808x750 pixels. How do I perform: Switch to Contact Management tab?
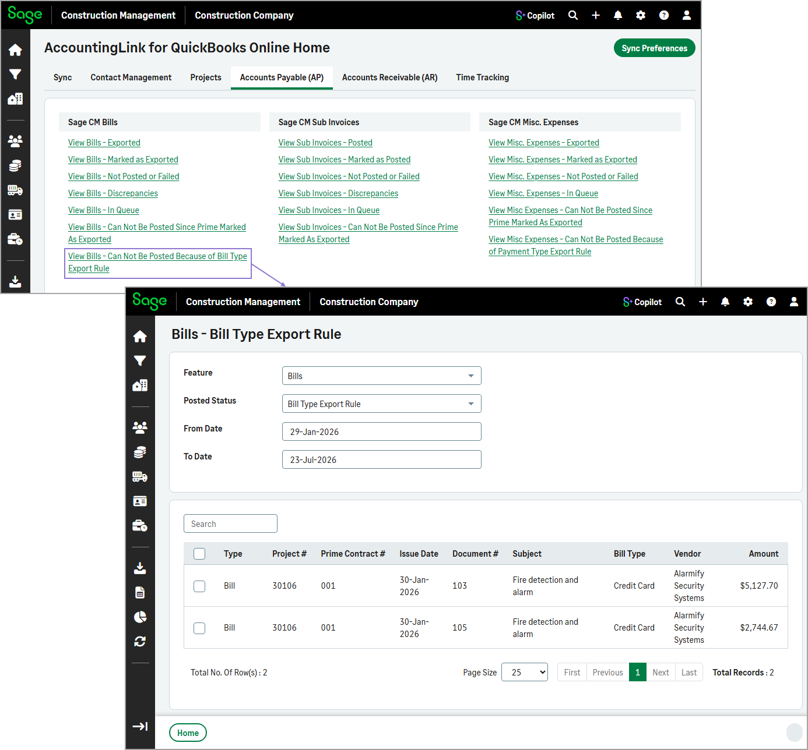coord(131,77)
